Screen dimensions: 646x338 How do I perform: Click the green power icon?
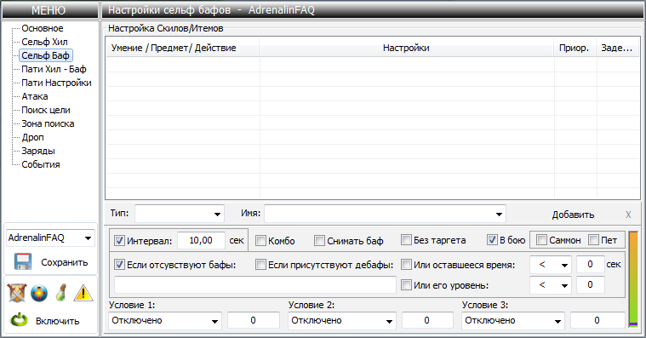[20, 320]
